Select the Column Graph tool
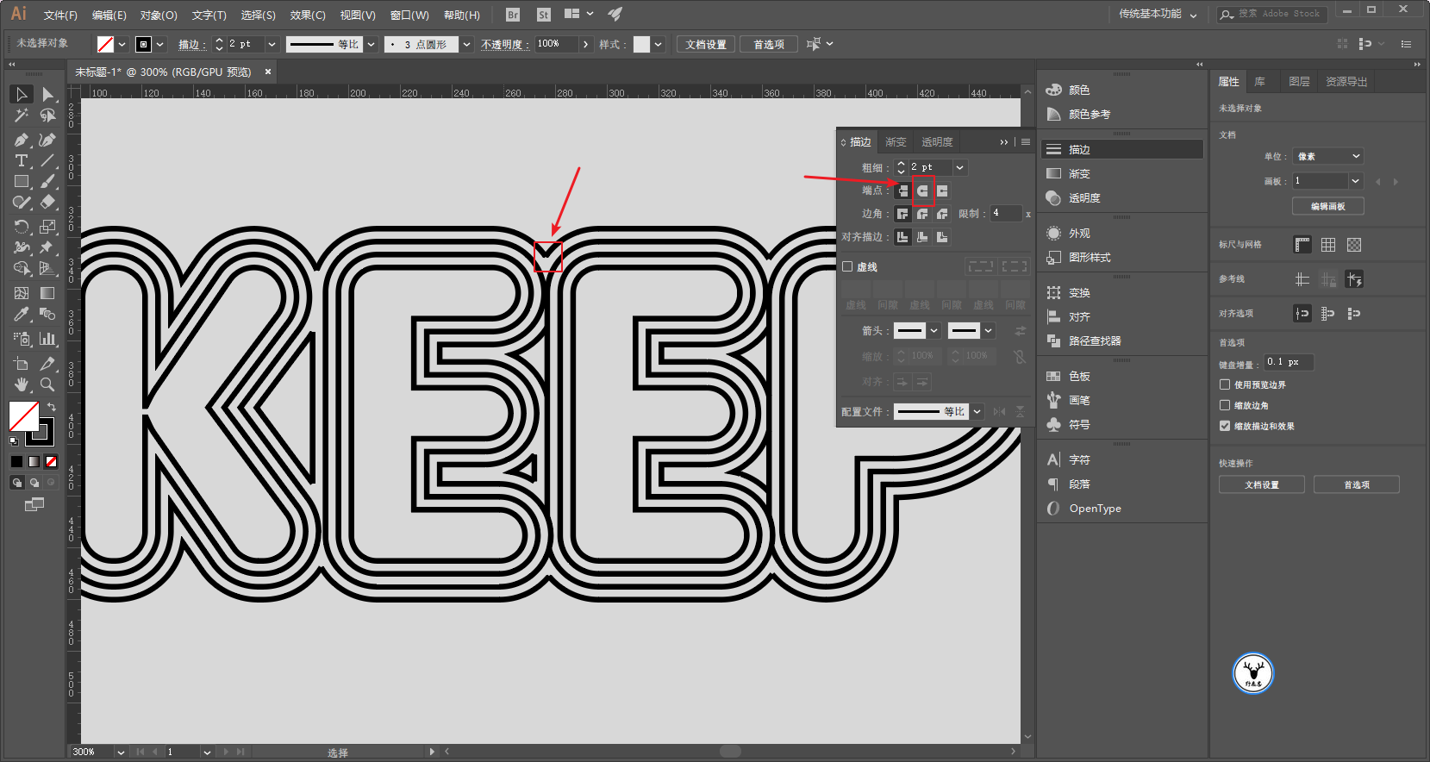Image resolution: width=1430 pixels, height=762 pixels. click(47, 339)
